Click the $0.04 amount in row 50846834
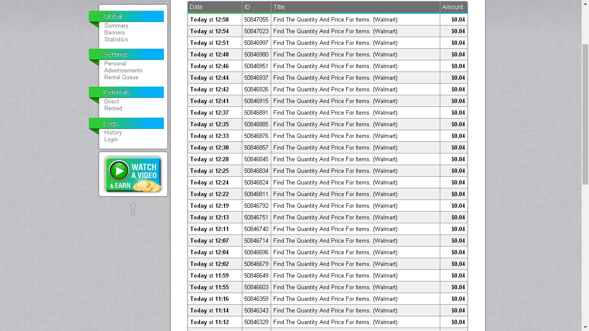Viewport: 589px width, 331px height. click(x=458, y=171)
